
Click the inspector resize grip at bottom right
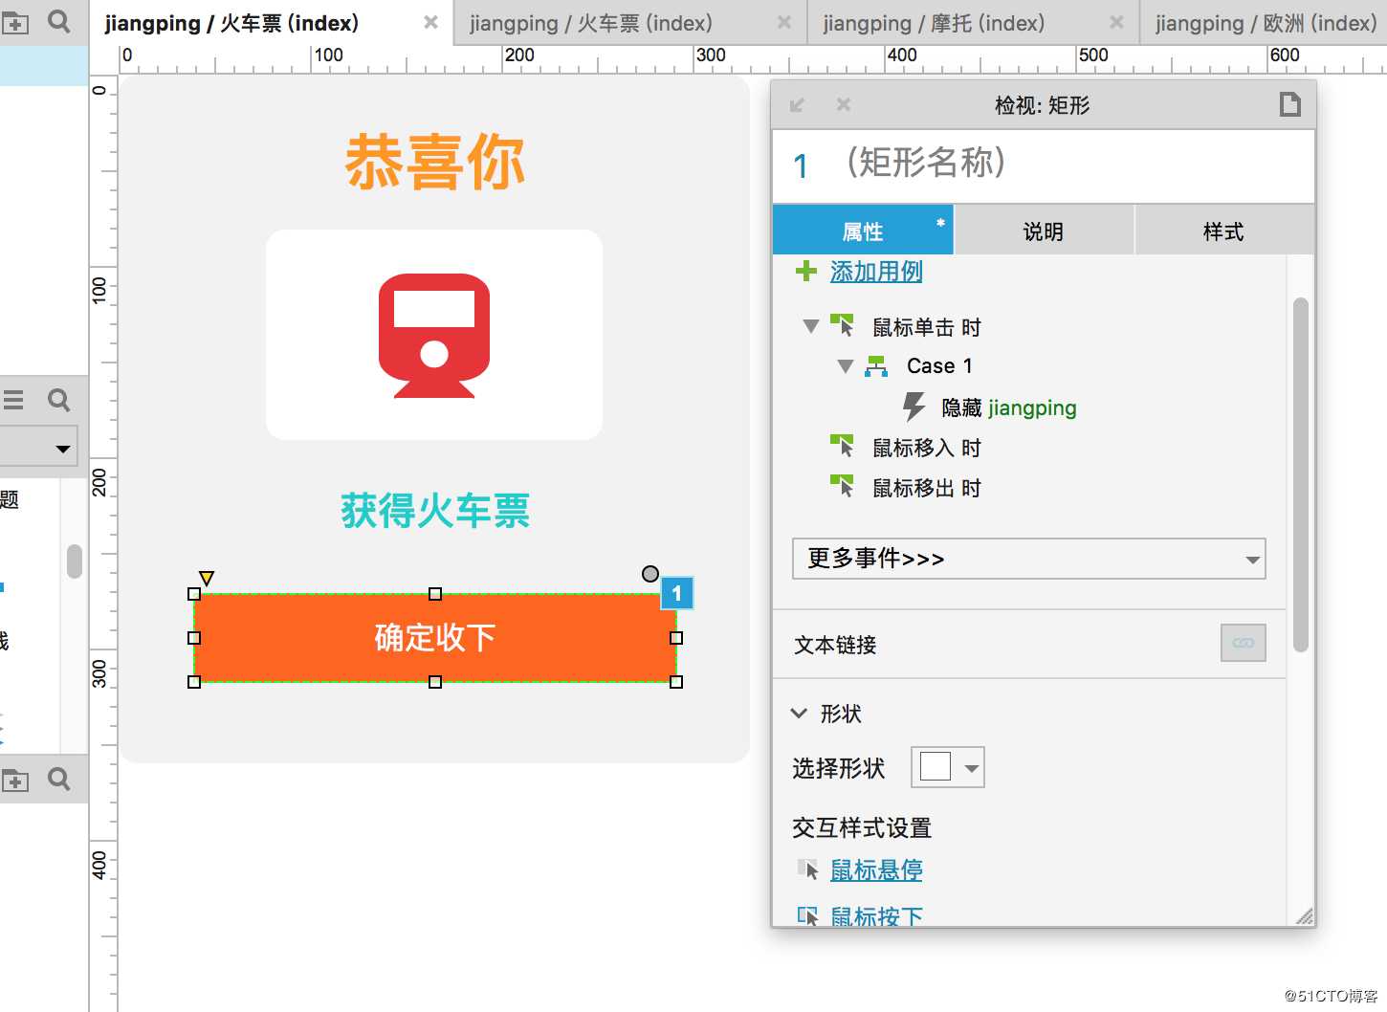click(1305, 916)
